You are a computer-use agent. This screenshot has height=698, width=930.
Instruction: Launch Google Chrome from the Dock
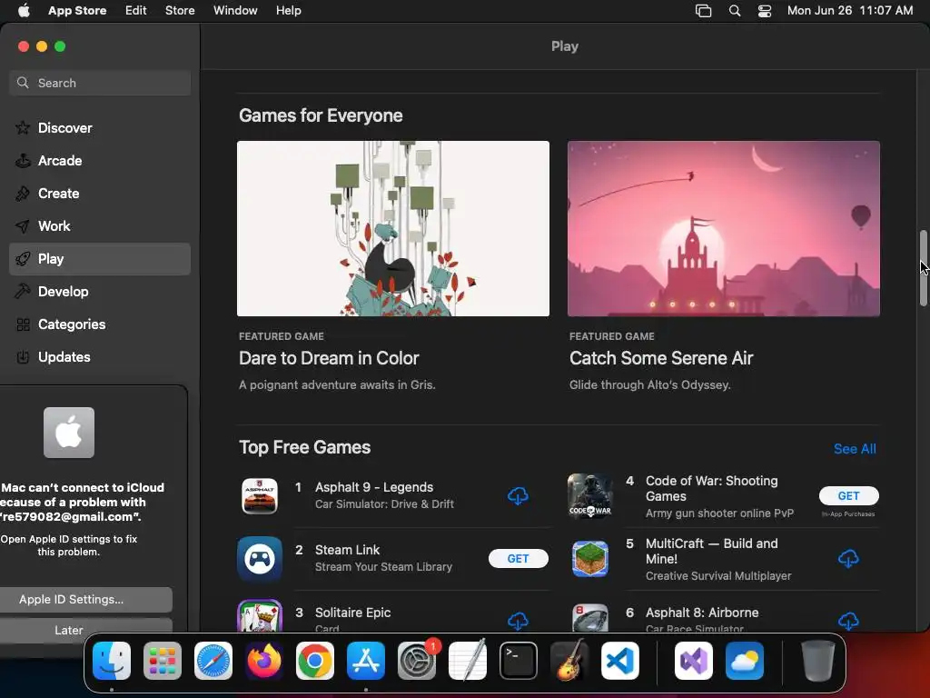click(315, 661)
